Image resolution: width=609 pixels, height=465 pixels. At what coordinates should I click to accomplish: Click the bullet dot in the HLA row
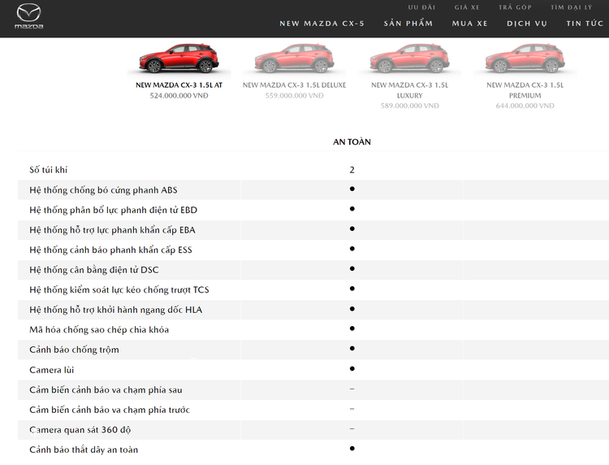352,309
